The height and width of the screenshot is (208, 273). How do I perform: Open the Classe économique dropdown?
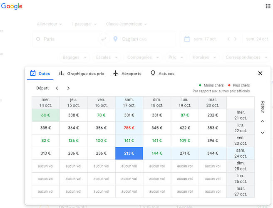point(127,24)
